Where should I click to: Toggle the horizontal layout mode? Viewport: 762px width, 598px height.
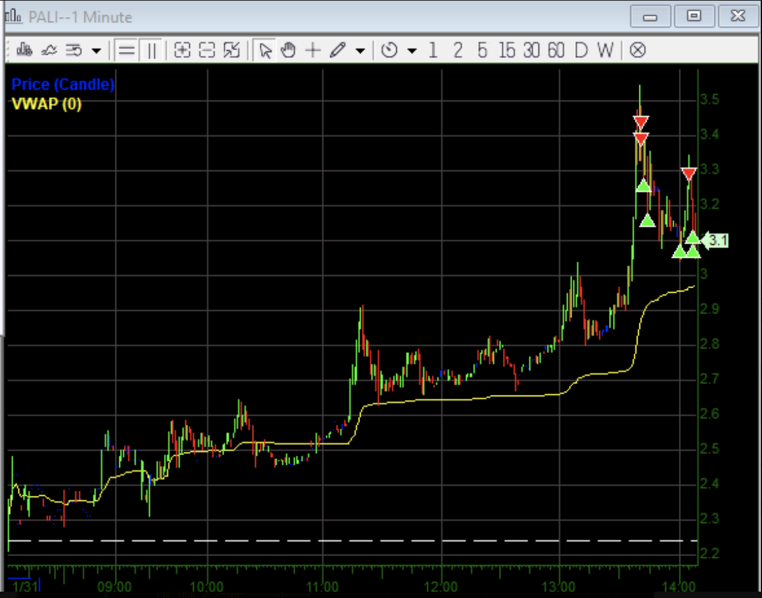[x=126, y=50]
